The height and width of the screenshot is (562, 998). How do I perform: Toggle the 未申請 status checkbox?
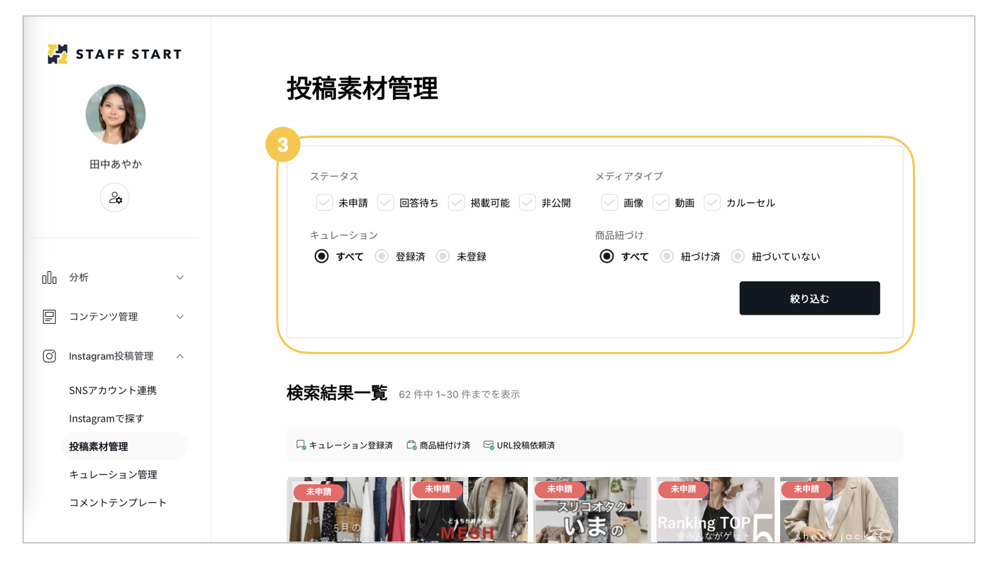pyautogui.click(x=324, y=203)
